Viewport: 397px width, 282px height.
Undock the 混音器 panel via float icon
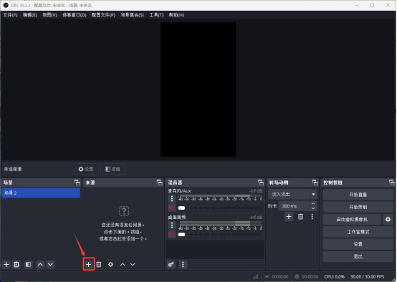pyautogui.click(x=261, y=183)
